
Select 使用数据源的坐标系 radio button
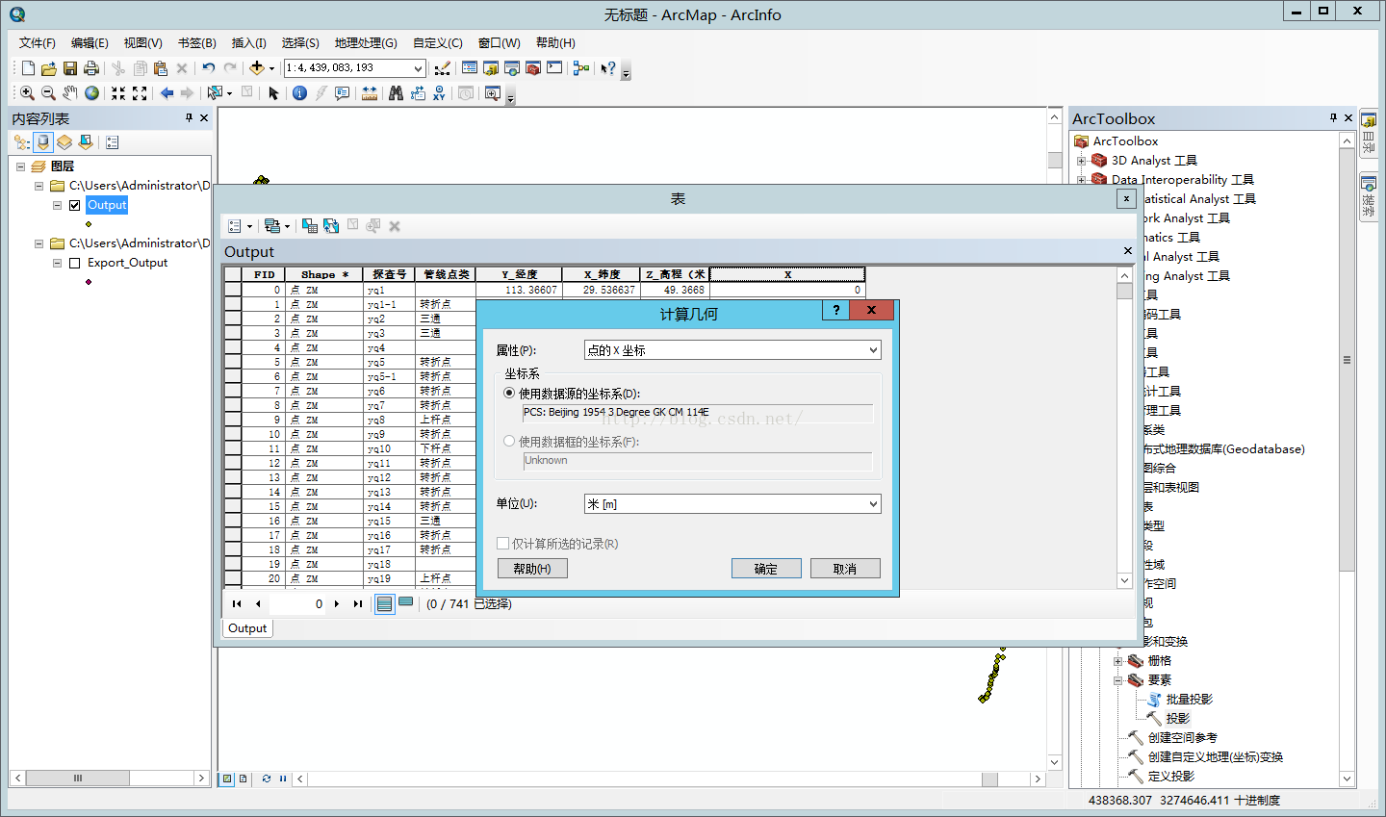pos(509,394)
